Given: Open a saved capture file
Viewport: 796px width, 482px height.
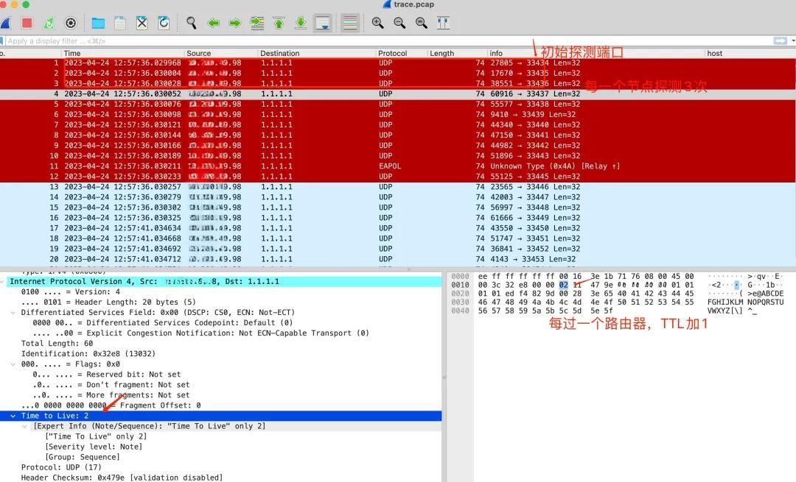Looking at the screenshot, I should (x=98, y=23).
